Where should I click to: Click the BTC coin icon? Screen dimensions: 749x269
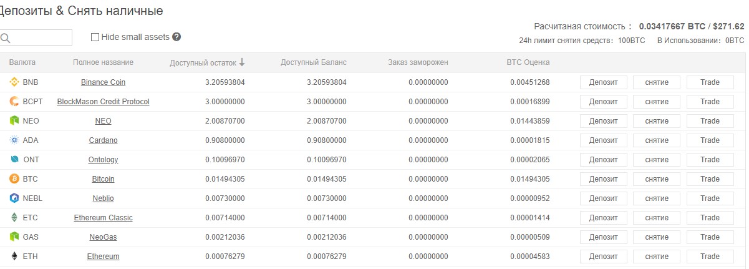point(14,179)
